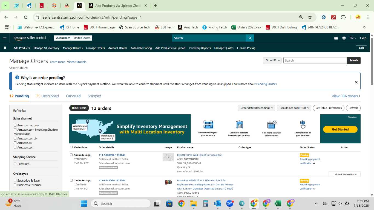The width and height of the screenshot is (374, 210).
Task: Open the Seller Central hamburger menu
Action: pos(5,38)
